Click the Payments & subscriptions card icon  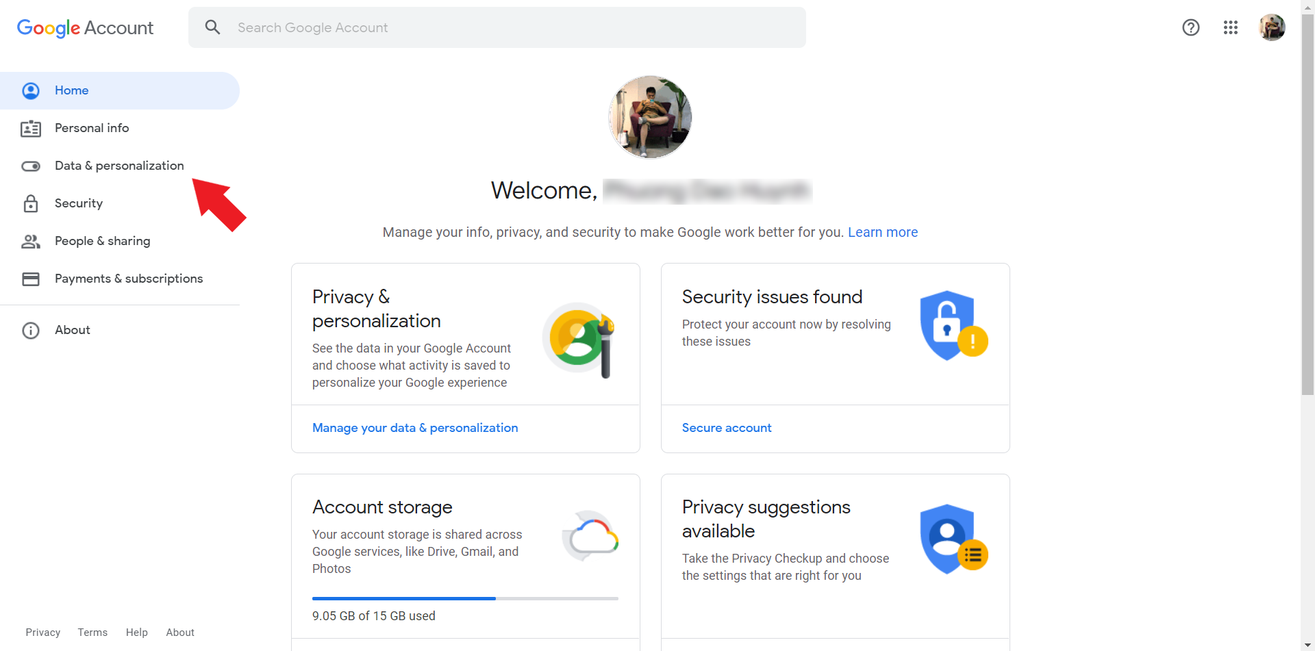(x=31, y=279)
